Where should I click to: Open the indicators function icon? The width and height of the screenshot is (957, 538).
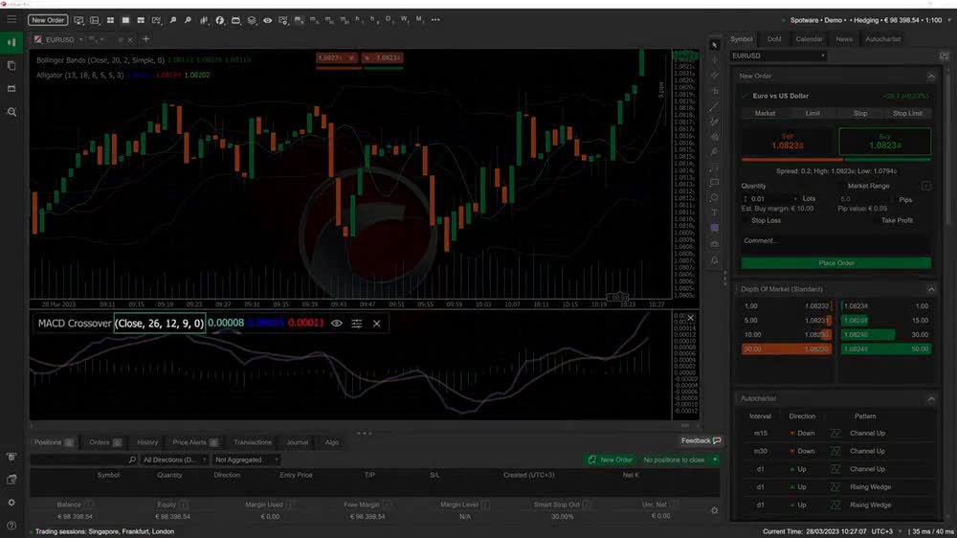[220, 20]
